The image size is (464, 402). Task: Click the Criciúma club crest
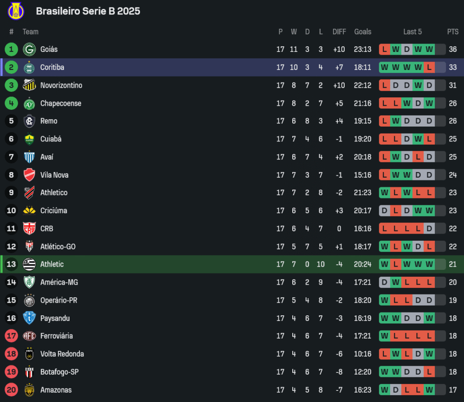(29, 211)
